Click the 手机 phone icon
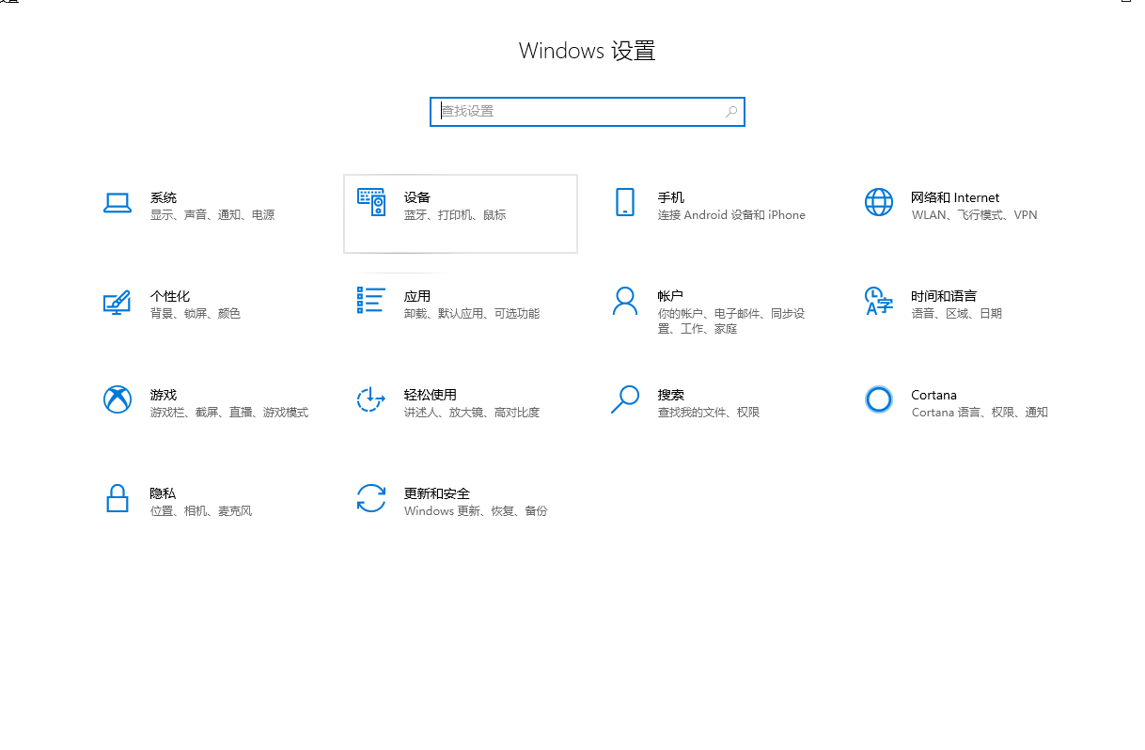Screen dimensions: 1145x750 pos(625,202)
